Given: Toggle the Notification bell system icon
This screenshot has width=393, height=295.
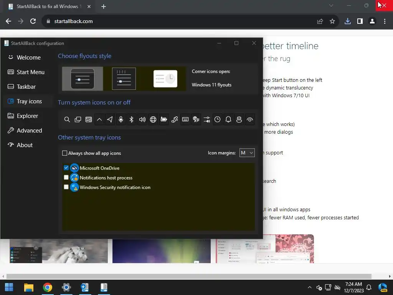Looking at the screenshot, I should [x=228, y=120].
